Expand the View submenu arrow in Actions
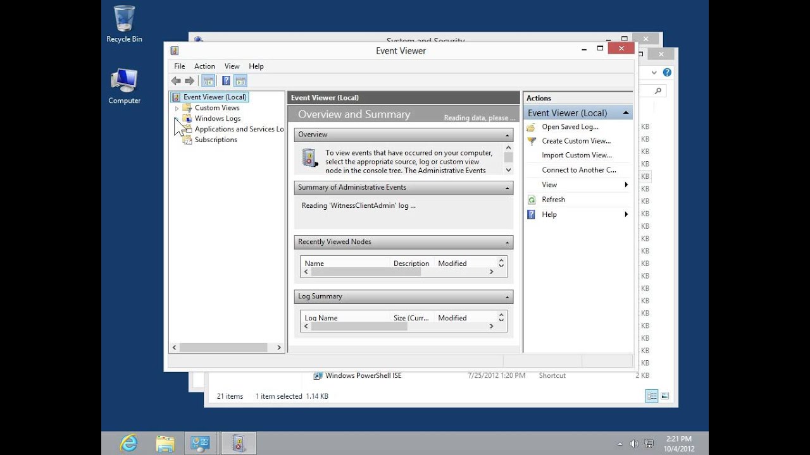Screen dimensions: 810x455 click(626, 185)
